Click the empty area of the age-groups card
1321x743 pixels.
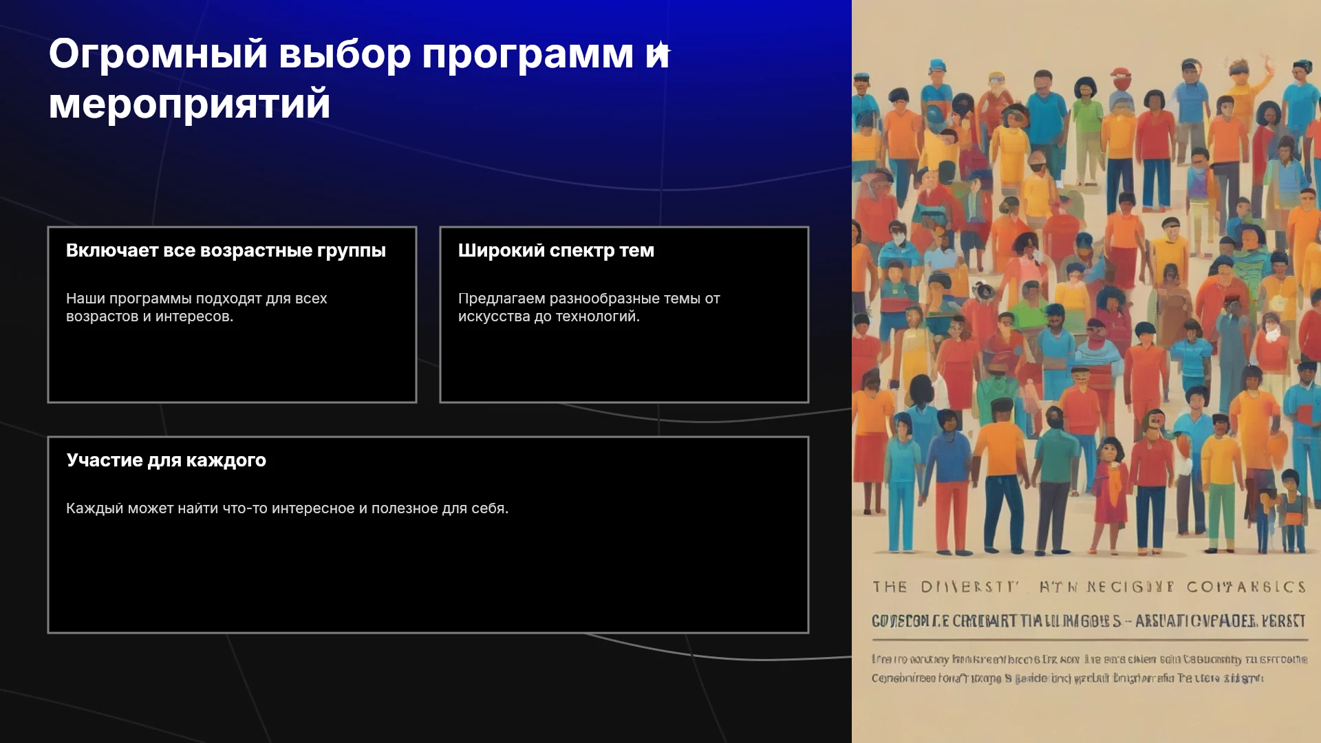tap(232, 365)
